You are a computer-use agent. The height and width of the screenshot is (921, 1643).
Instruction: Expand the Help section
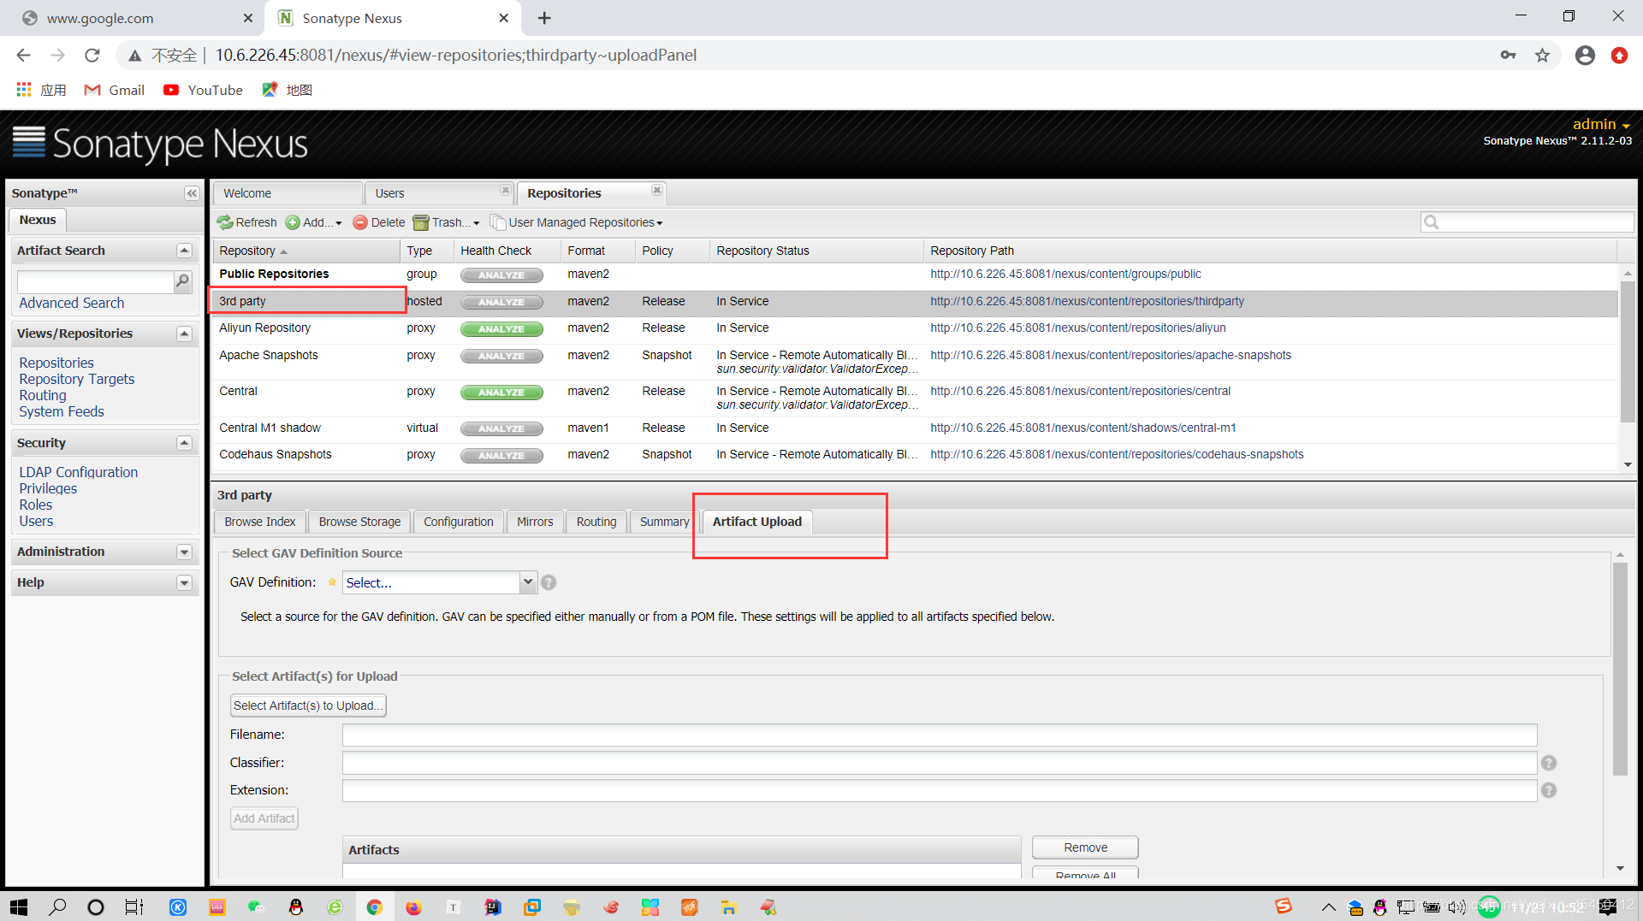point(184,583)
